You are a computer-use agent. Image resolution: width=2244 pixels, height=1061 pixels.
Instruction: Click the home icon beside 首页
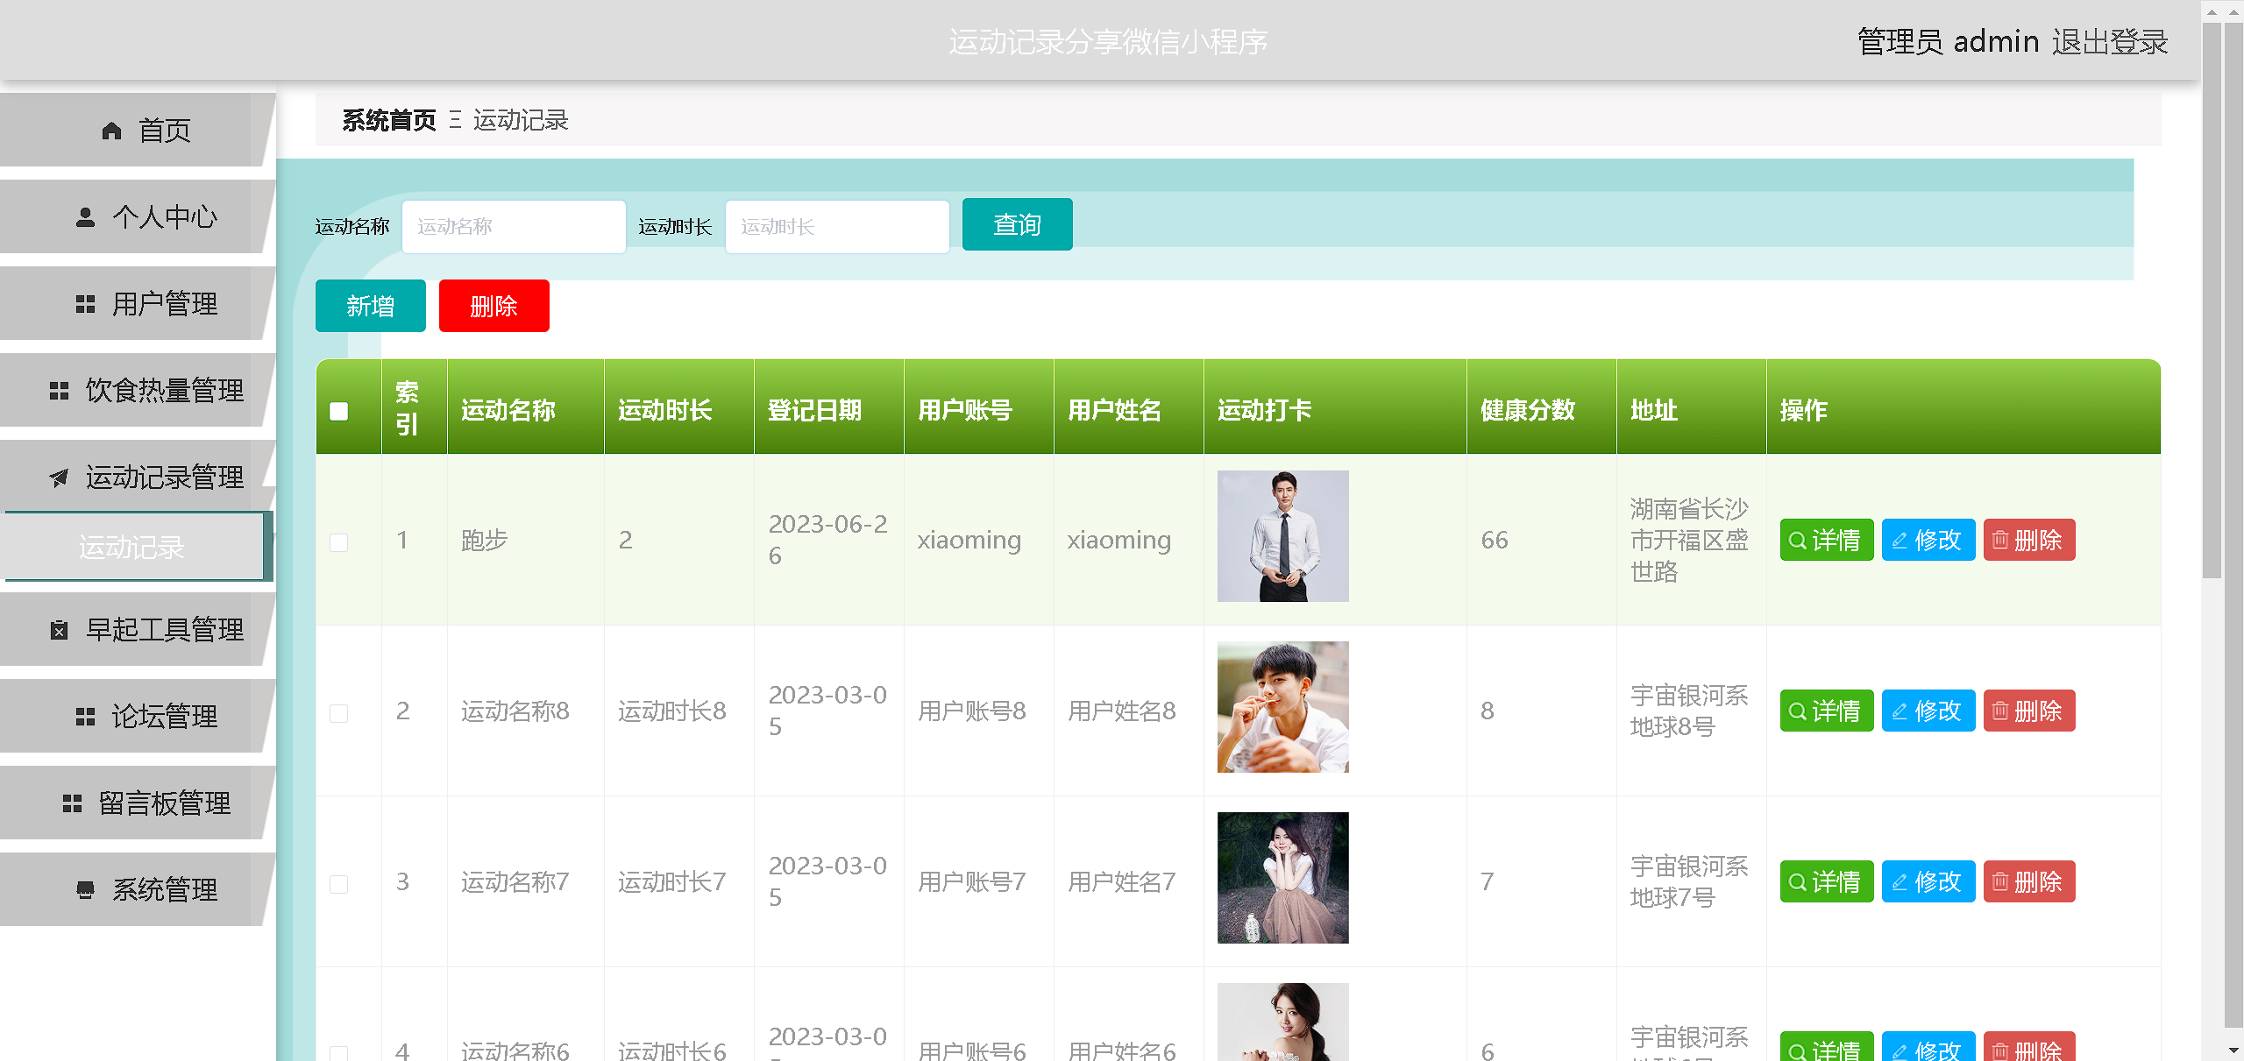[111, 131]
